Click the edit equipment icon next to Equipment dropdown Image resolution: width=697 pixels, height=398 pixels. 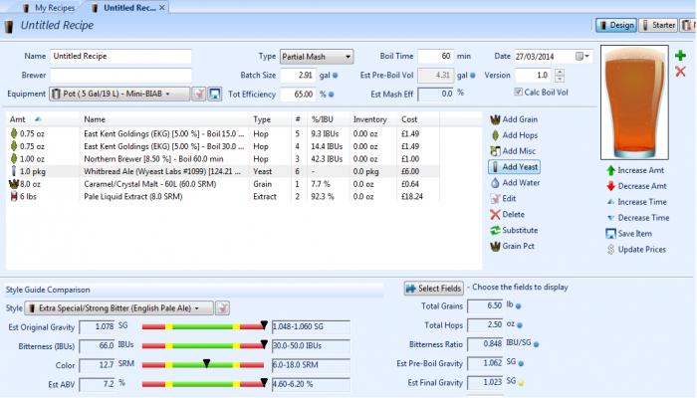tap(199, 94)
